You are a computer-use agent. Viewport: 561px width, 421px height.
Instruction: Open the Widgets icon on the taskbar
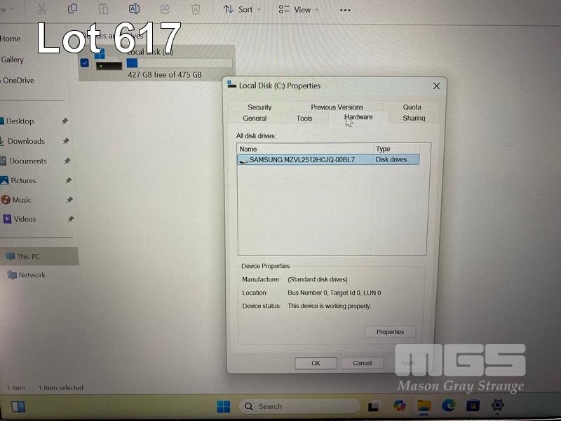(18, 406)
